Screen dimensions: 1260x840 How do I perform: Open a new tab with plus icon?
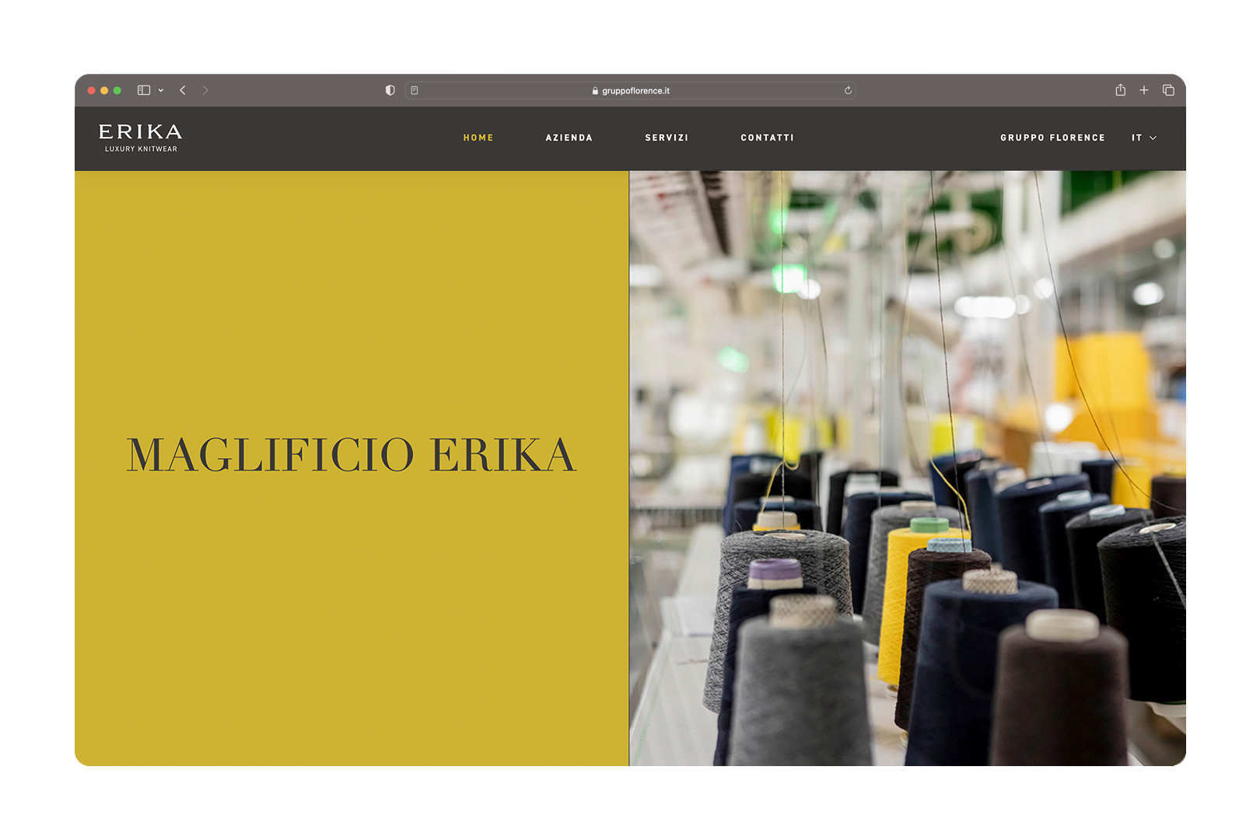point(1144,90)
